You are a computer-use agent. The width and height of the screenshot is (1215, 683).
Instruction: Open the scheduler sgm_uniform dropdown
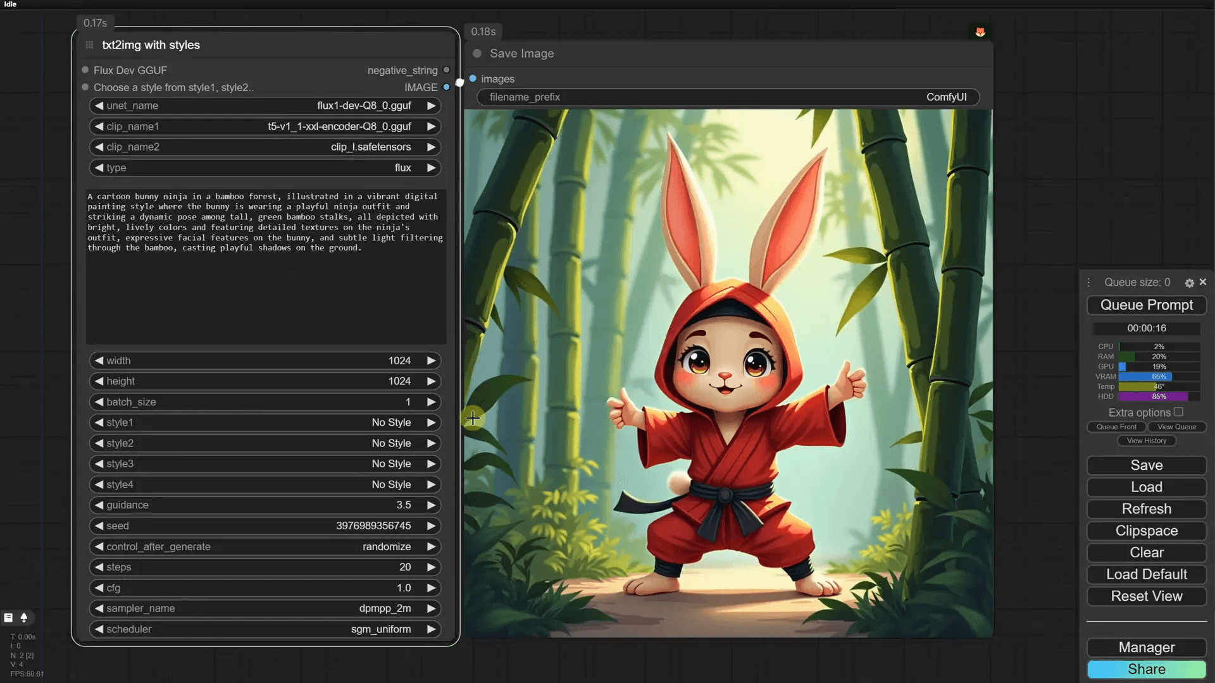(x=265, y=629)
